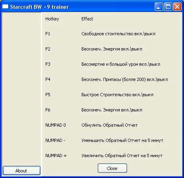Select the F4 hotkey label

(48, 79)
